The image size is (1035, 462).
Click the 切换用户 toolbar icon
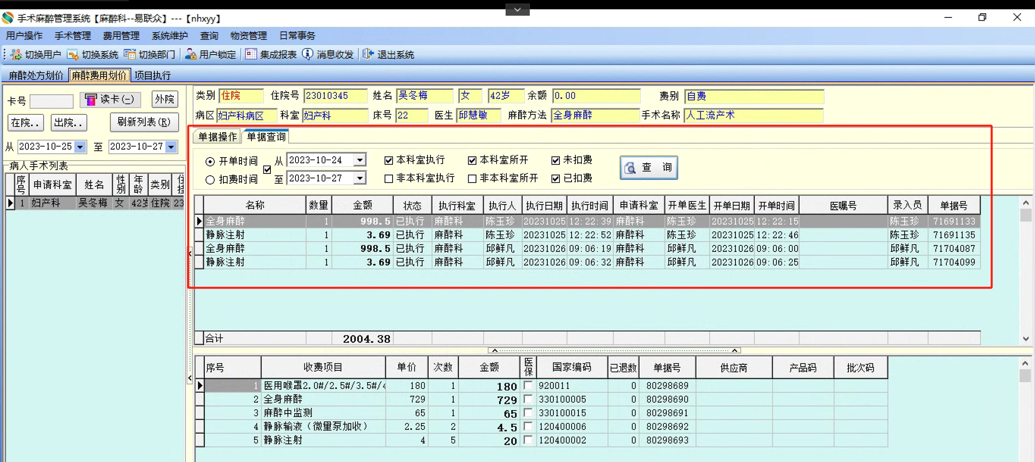[16, 55]
